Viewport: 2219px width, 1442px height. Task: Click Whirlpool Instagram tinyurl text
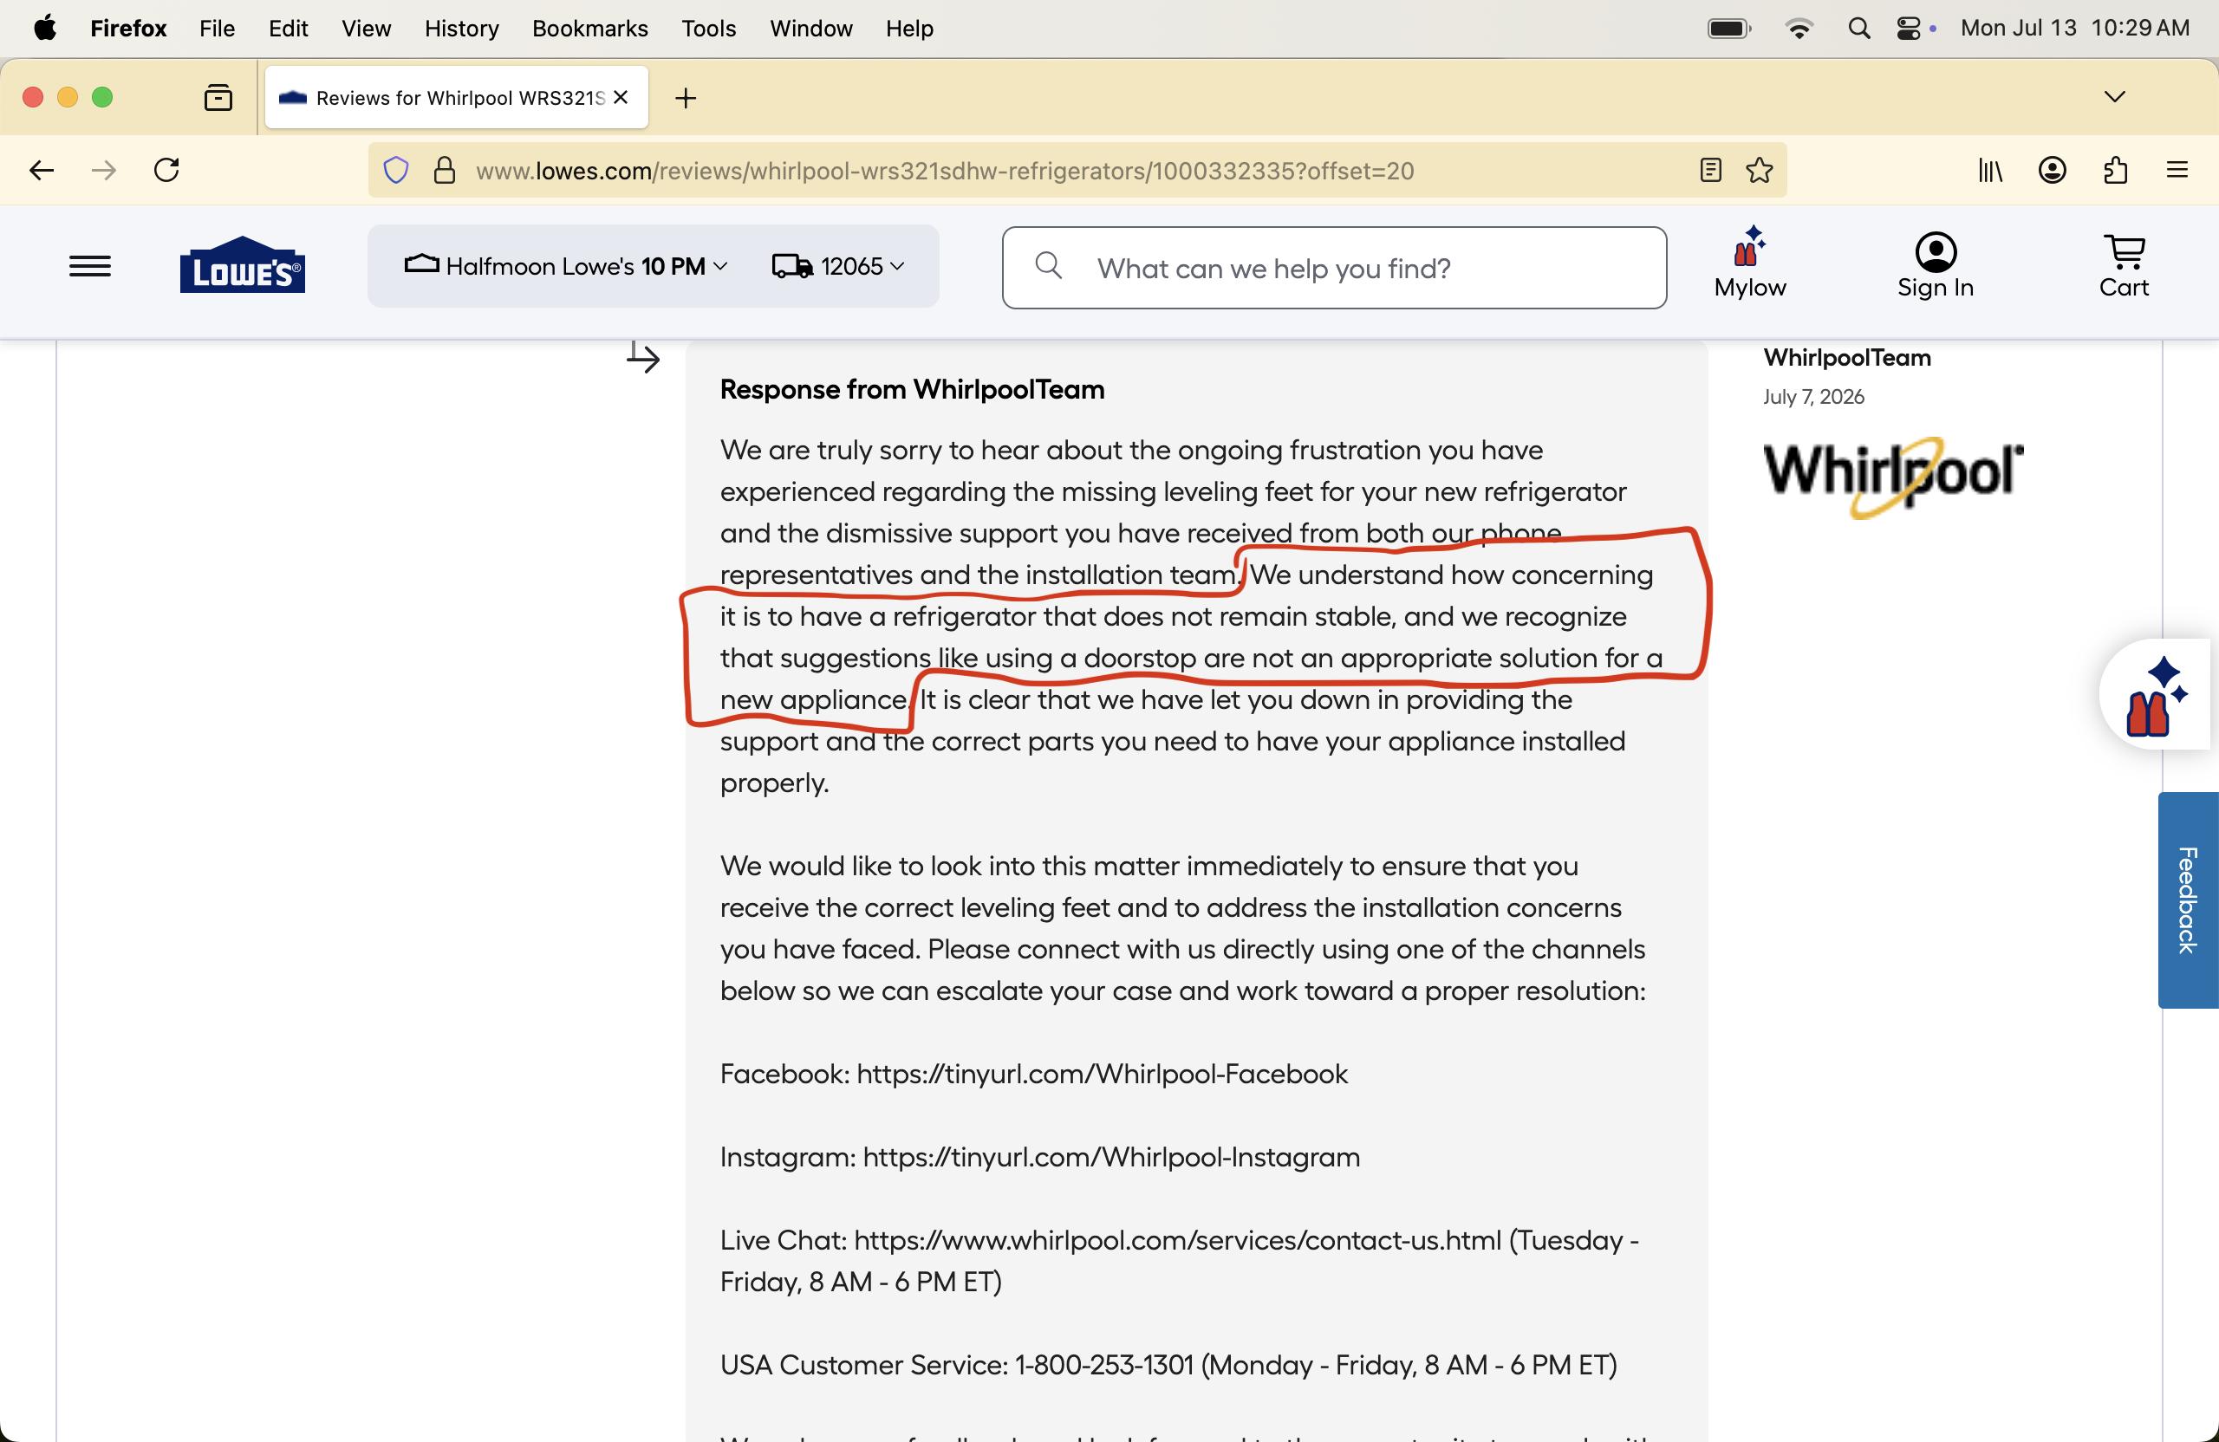(1111, 1157)
